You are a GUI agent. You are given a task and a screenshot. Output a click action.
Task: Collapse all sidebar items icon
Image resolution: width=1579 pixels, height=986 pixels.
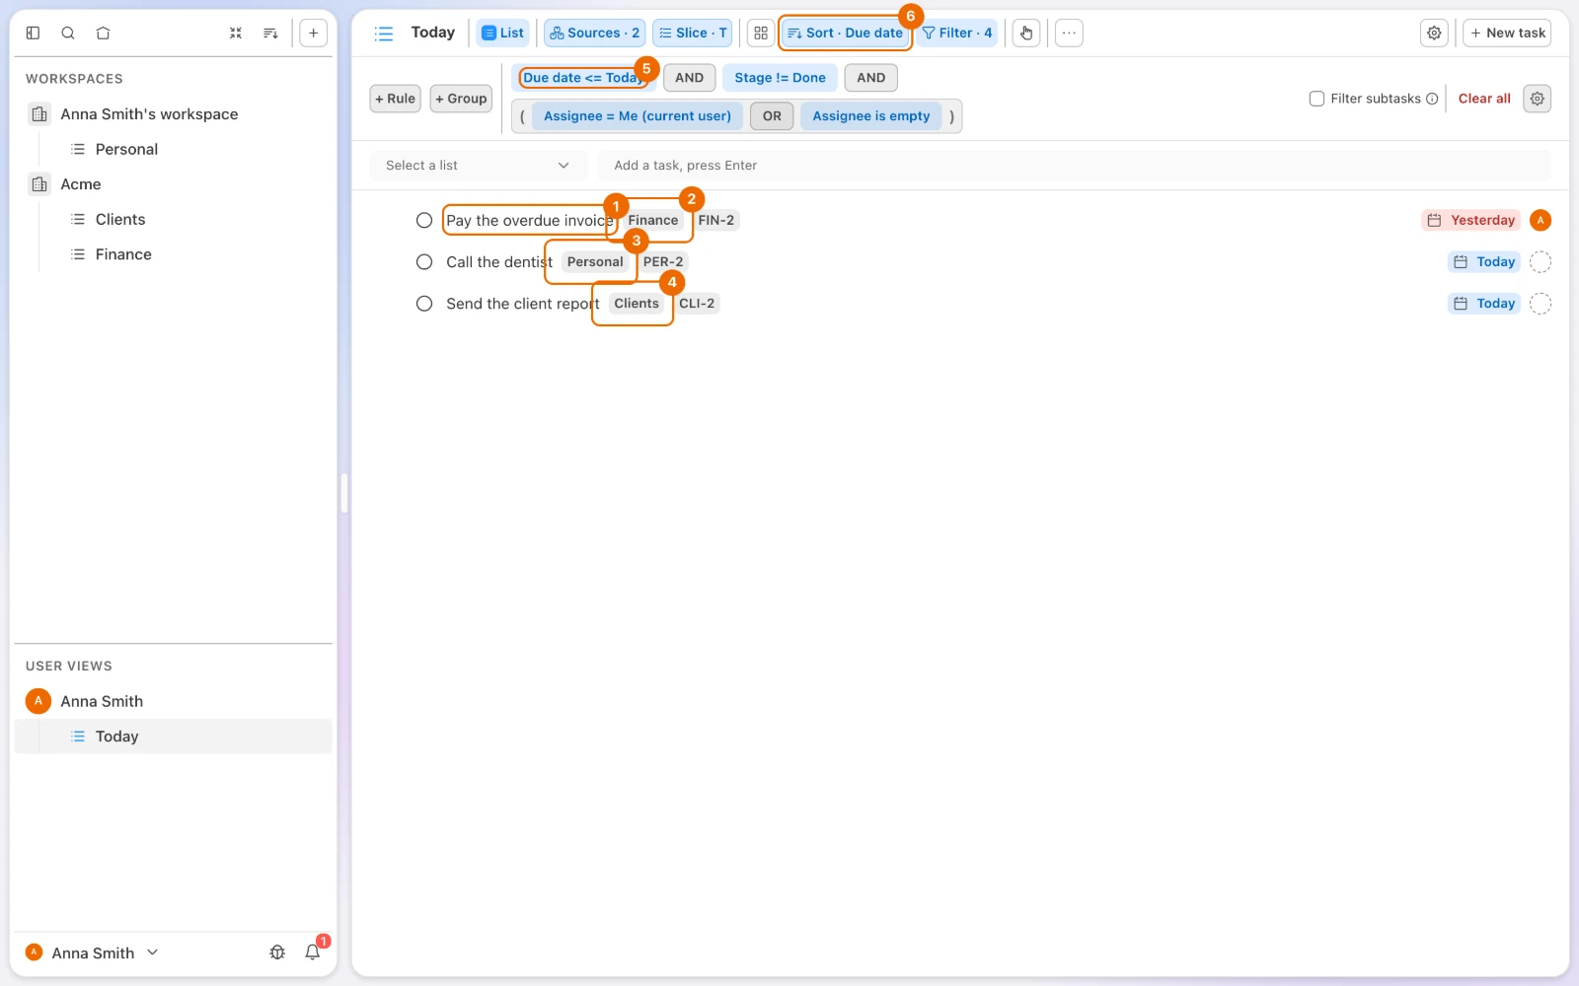pos(236,33)
